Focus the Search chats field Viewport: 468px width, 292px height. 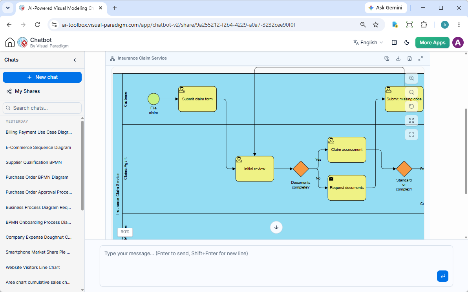coord(42,108)
